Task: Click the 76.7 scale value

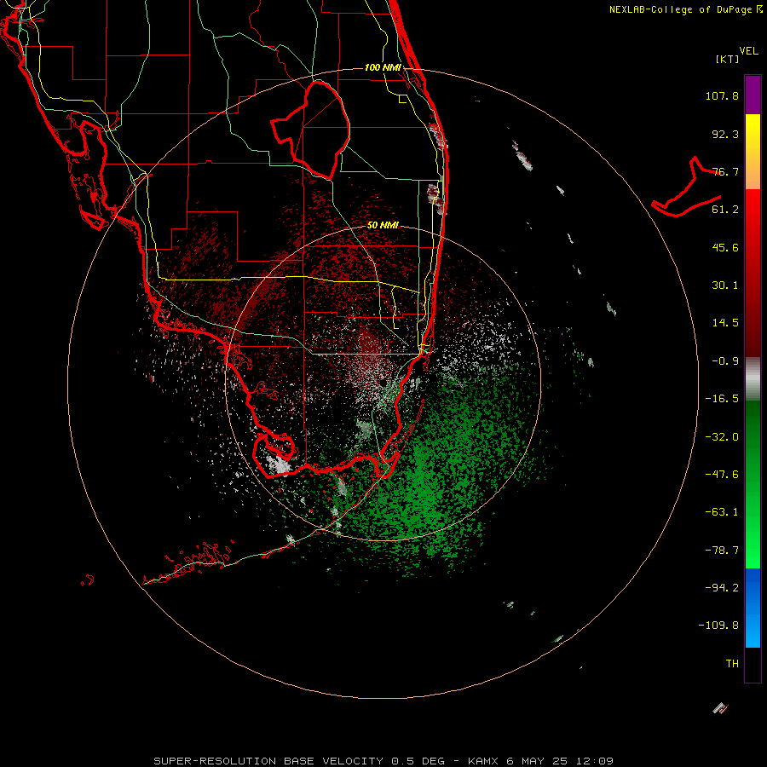Action: 725,171
